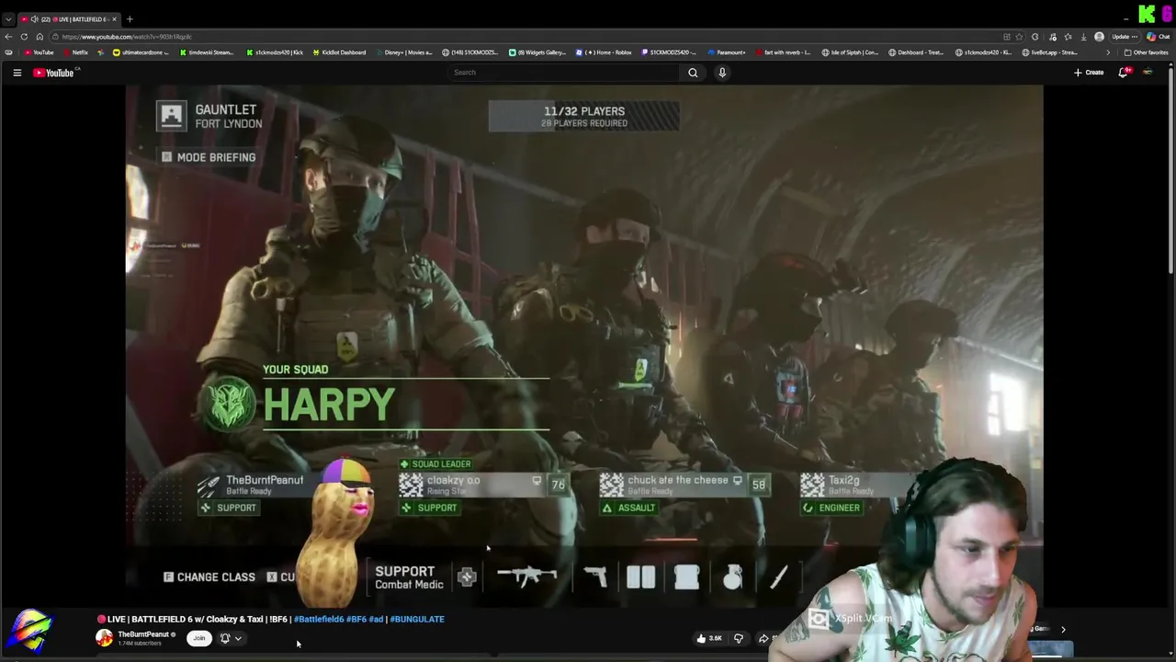Viewport: 1176px width, 662px height.
Task: Open the Home - Roblox bookmark
Action: (x=604, y=52)
